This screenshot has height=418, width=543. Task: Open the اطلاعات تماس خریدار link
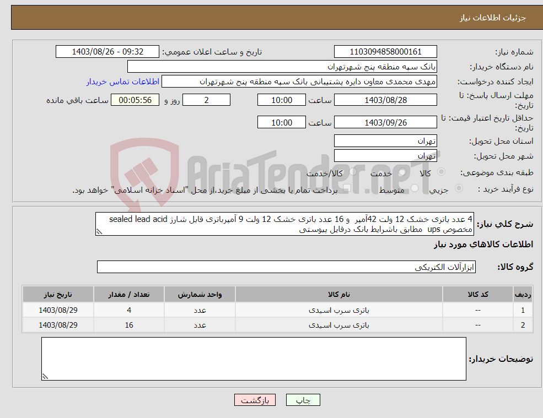coord(123,82)
